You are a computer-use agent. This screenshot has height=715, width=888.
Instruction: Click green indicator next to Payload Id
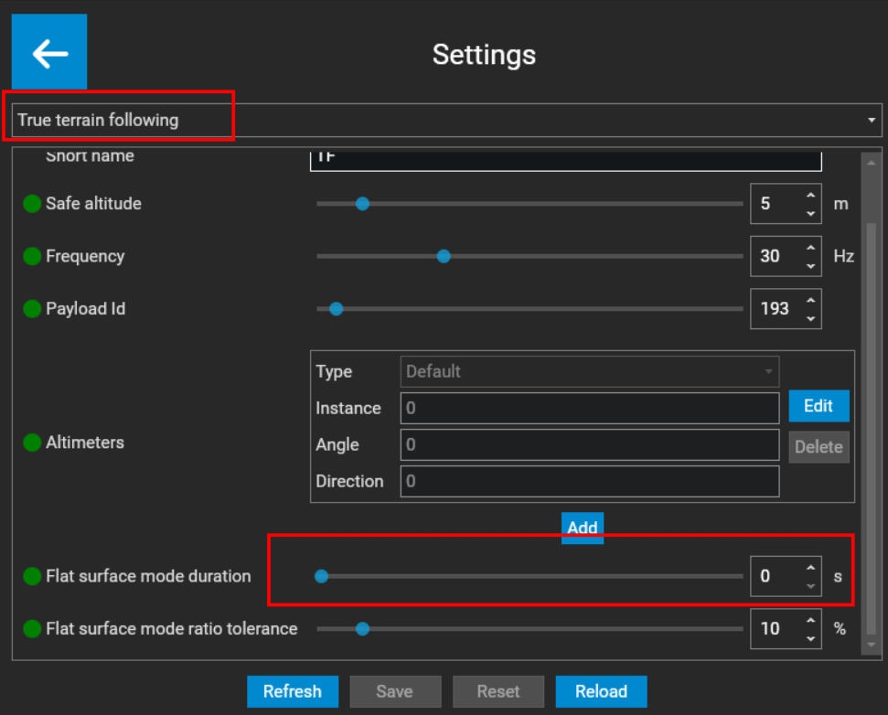[32, 308]
